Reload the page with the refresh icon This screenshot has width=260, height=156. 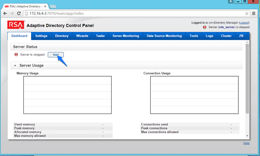(19, 14)
